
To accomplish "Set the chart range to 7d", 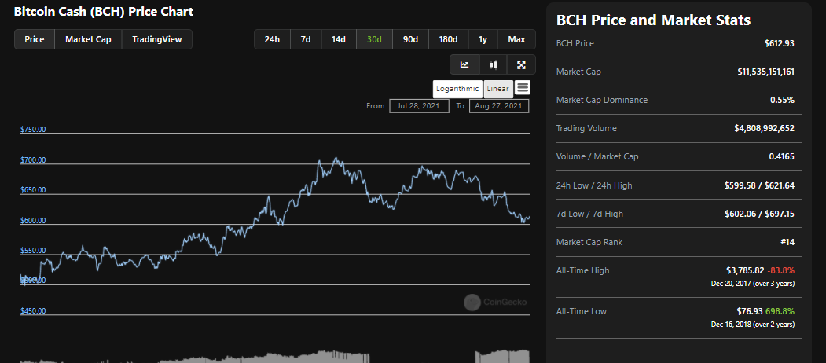I will pyautogui.click(x=306, y=39).
